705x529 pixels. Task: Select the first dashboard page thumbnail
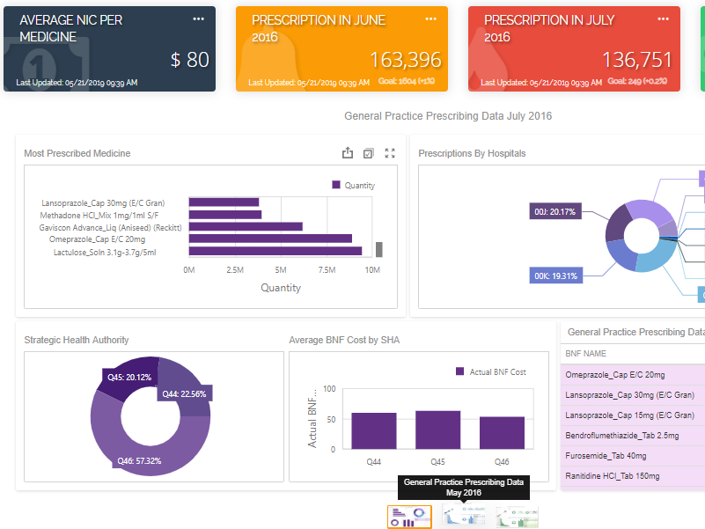tap(409, 518)
